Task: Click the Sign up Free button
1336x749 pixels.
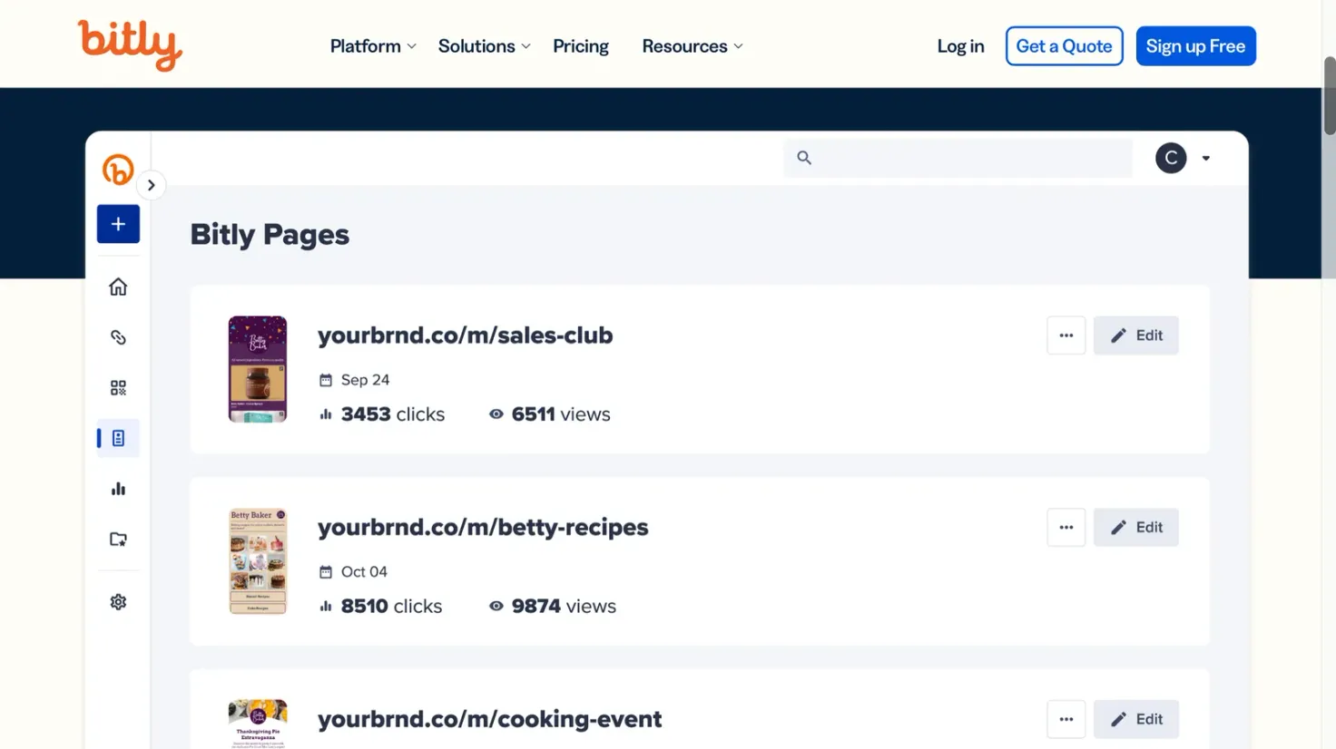Action: pos(1196,46)
